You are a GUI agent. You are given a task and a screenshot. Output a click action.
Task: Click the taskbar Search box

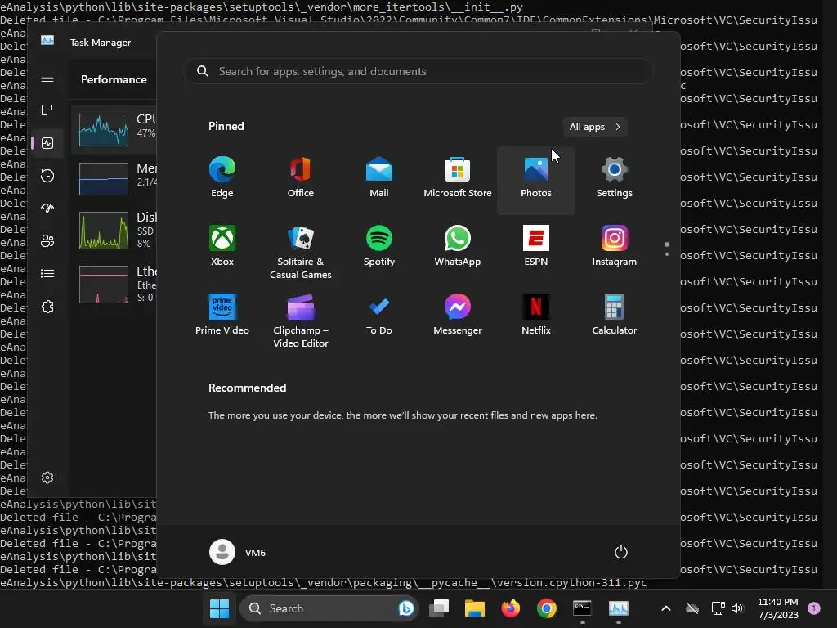[329, 608]
